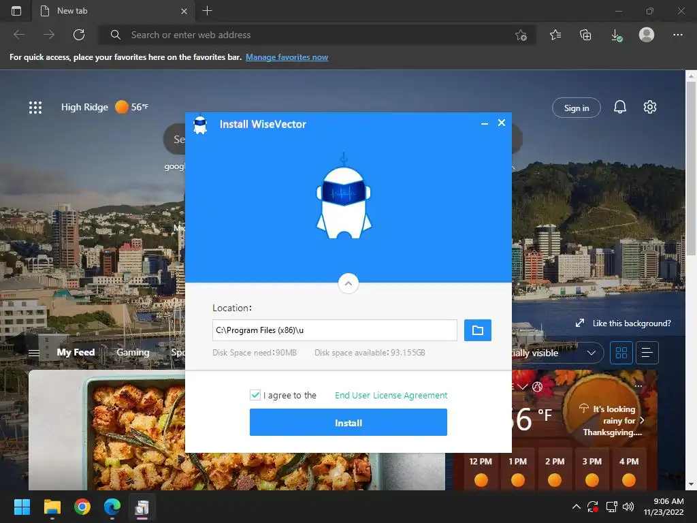Open the notifications bell on new tab page
Image resolution: width=697 pixels, height=523 pixels.
(x=619, y=107)
